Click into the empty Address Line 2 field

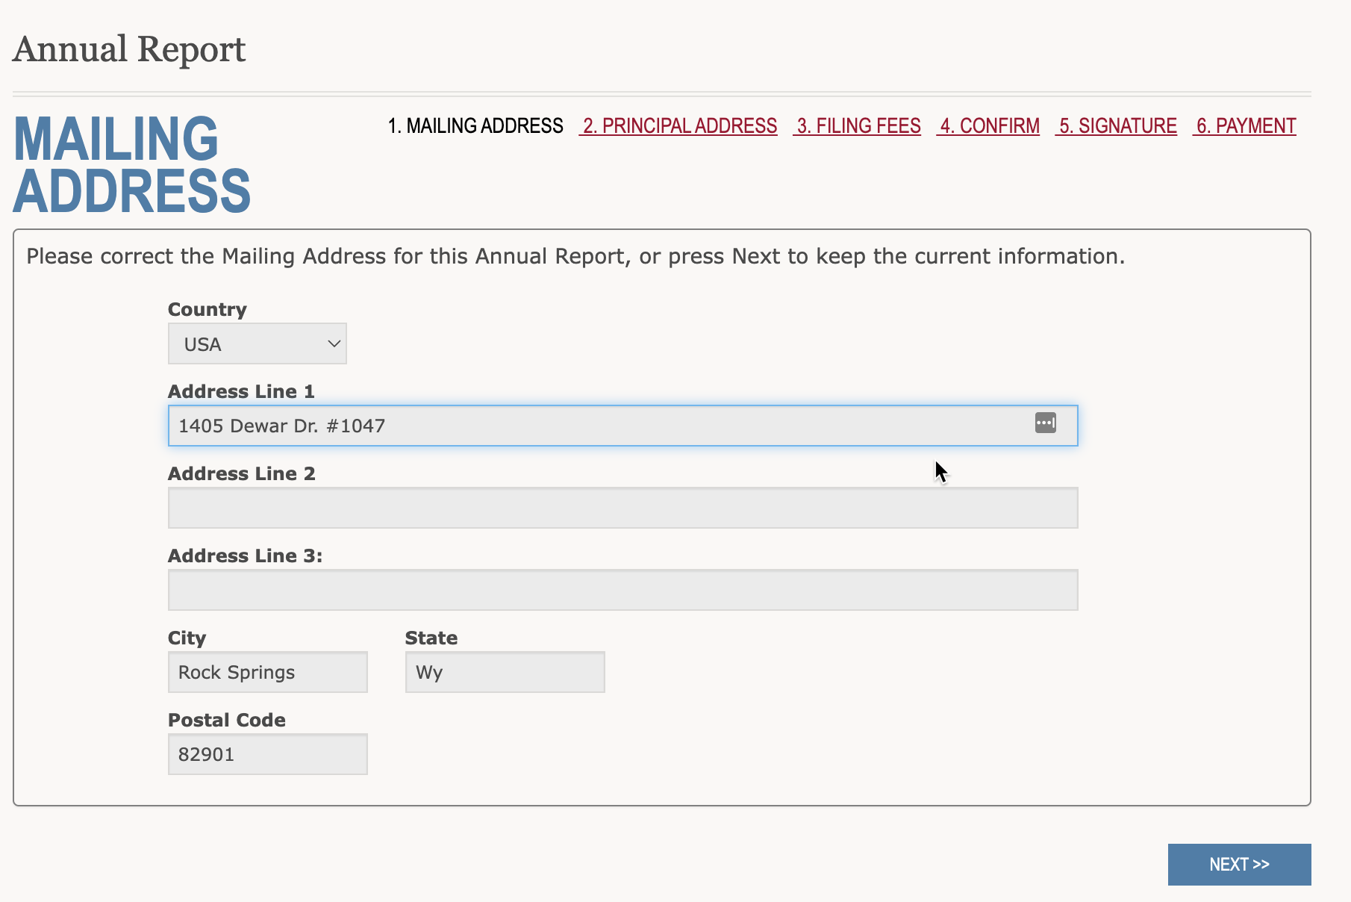(623, 508)
